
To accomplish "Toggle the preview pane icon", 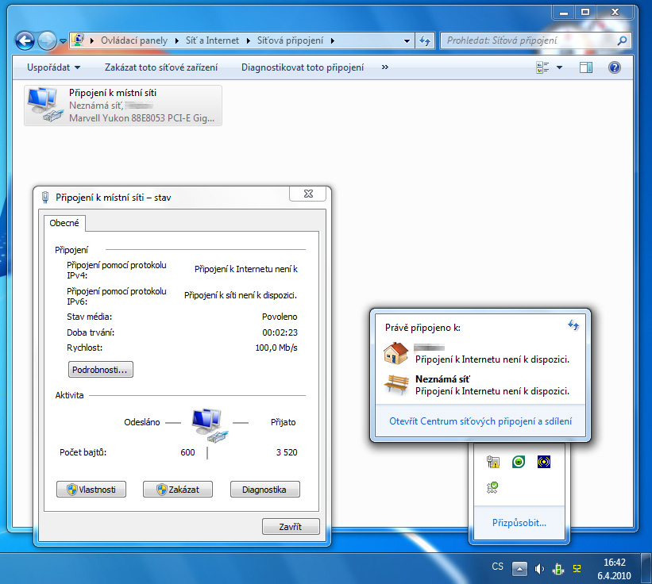I will 586,67.
